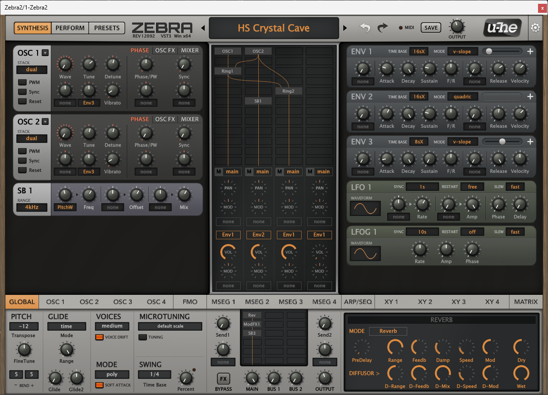This screenshot has height=395, width=548.
Task: Click the plus icon on ENV 1
Action: 530,51
